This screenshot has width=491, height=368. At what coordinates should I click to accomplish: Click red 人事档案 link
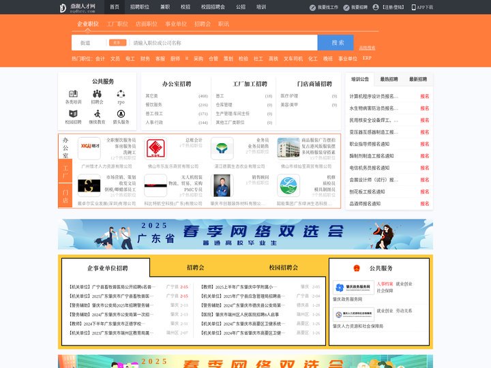(x=385, y=283)
